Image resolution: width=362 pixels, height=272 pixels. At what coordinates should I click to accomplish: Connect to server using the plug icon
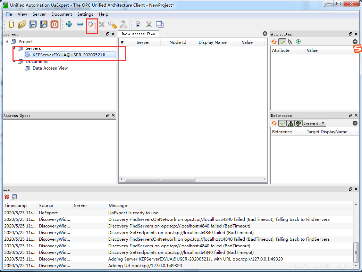pyautogui.click(x=91, y=24)
